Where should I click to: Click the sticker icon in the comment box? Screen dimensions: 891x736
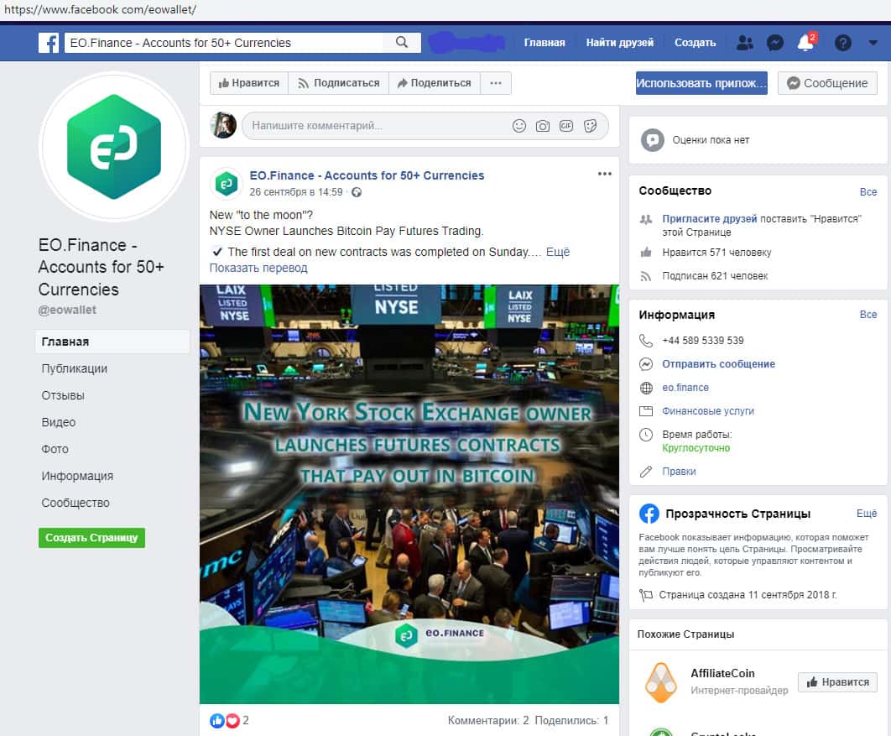(590, 126)
